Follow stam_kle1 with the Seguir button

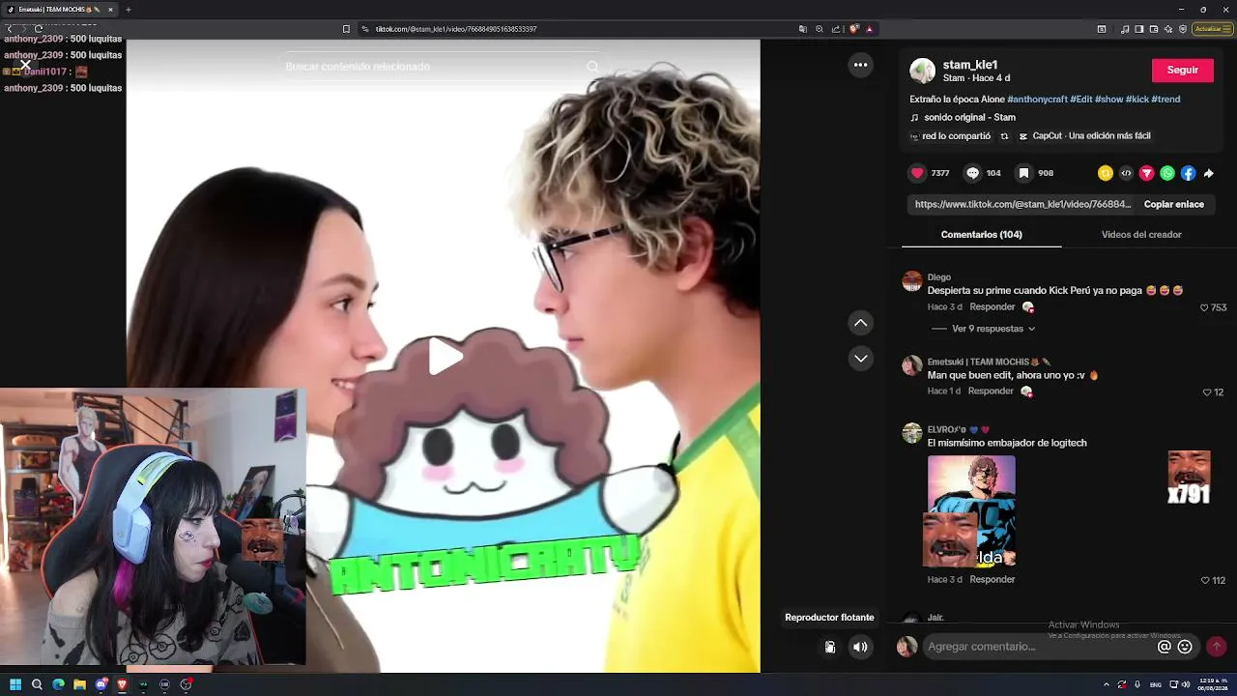click(1182, 70)
